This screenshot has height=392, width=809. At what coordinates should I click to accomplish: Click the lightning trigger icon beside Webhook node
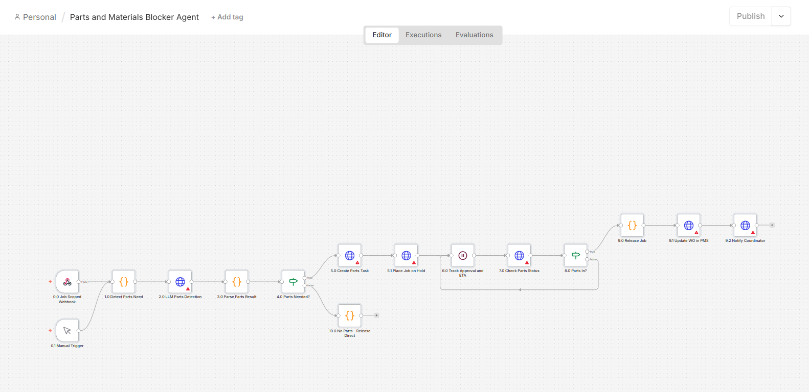pyautogui.click(x=50, y=282)
